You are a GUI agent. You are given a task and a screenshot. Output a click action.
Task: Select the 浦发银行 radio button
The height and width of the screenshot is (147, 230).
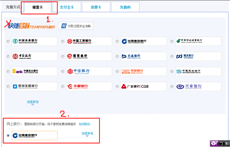click(x=172, y=56)
